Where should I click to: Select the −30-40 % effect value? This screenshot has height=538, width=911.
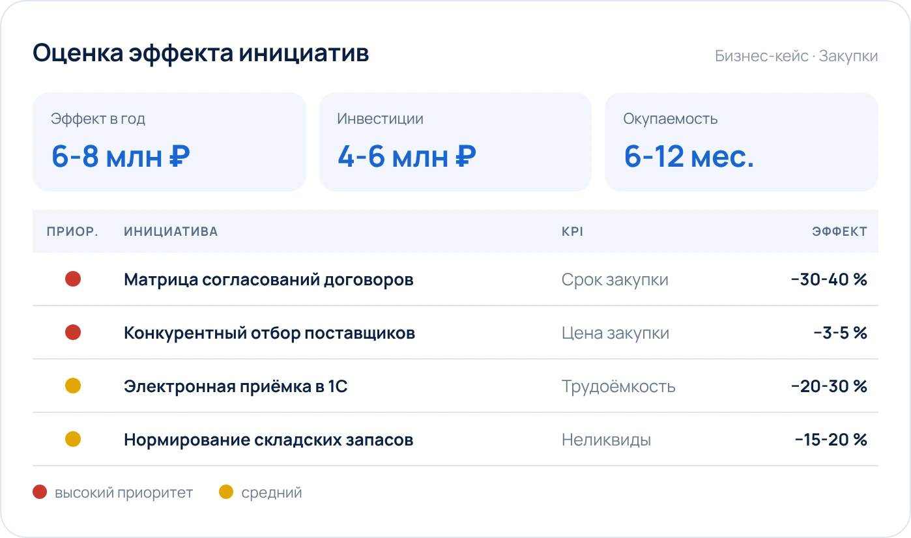click(x=829, y=280)
